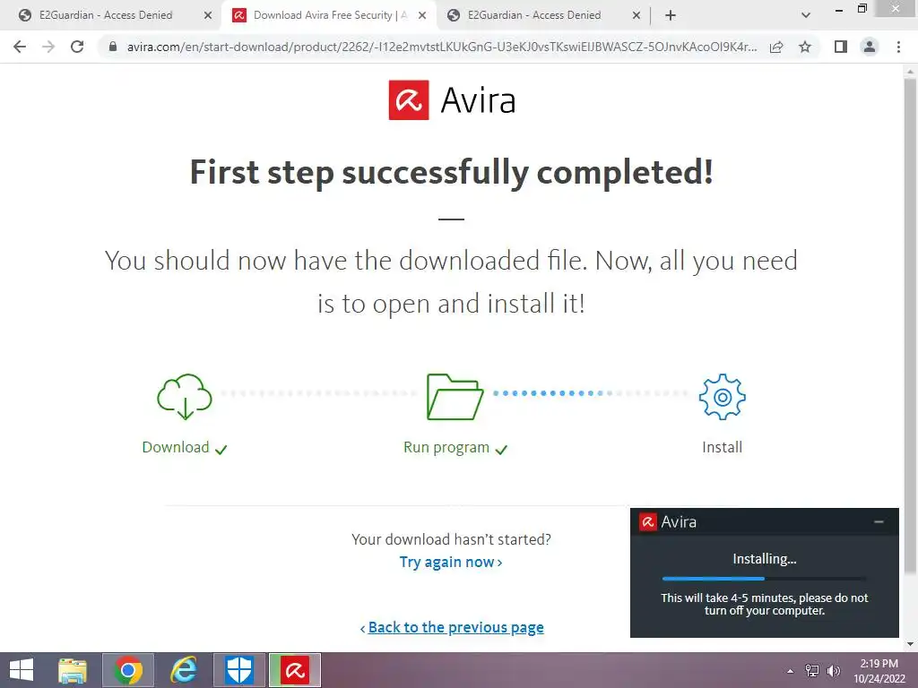Click the padlock site info icon

point(113,47)
